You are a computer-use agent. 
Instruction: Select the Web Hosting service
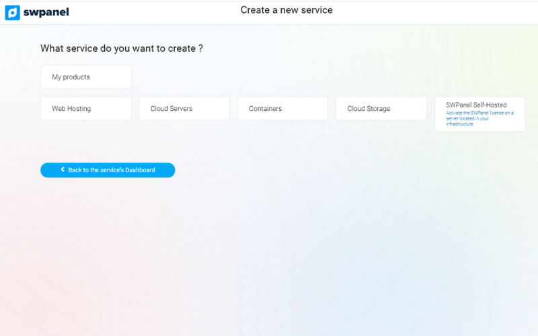tap(86, 108)
